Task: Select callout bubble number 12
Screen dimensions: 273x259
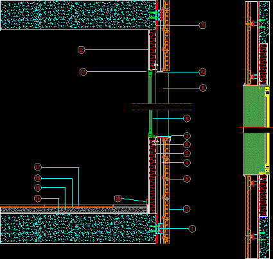Action: coord(82,50)
